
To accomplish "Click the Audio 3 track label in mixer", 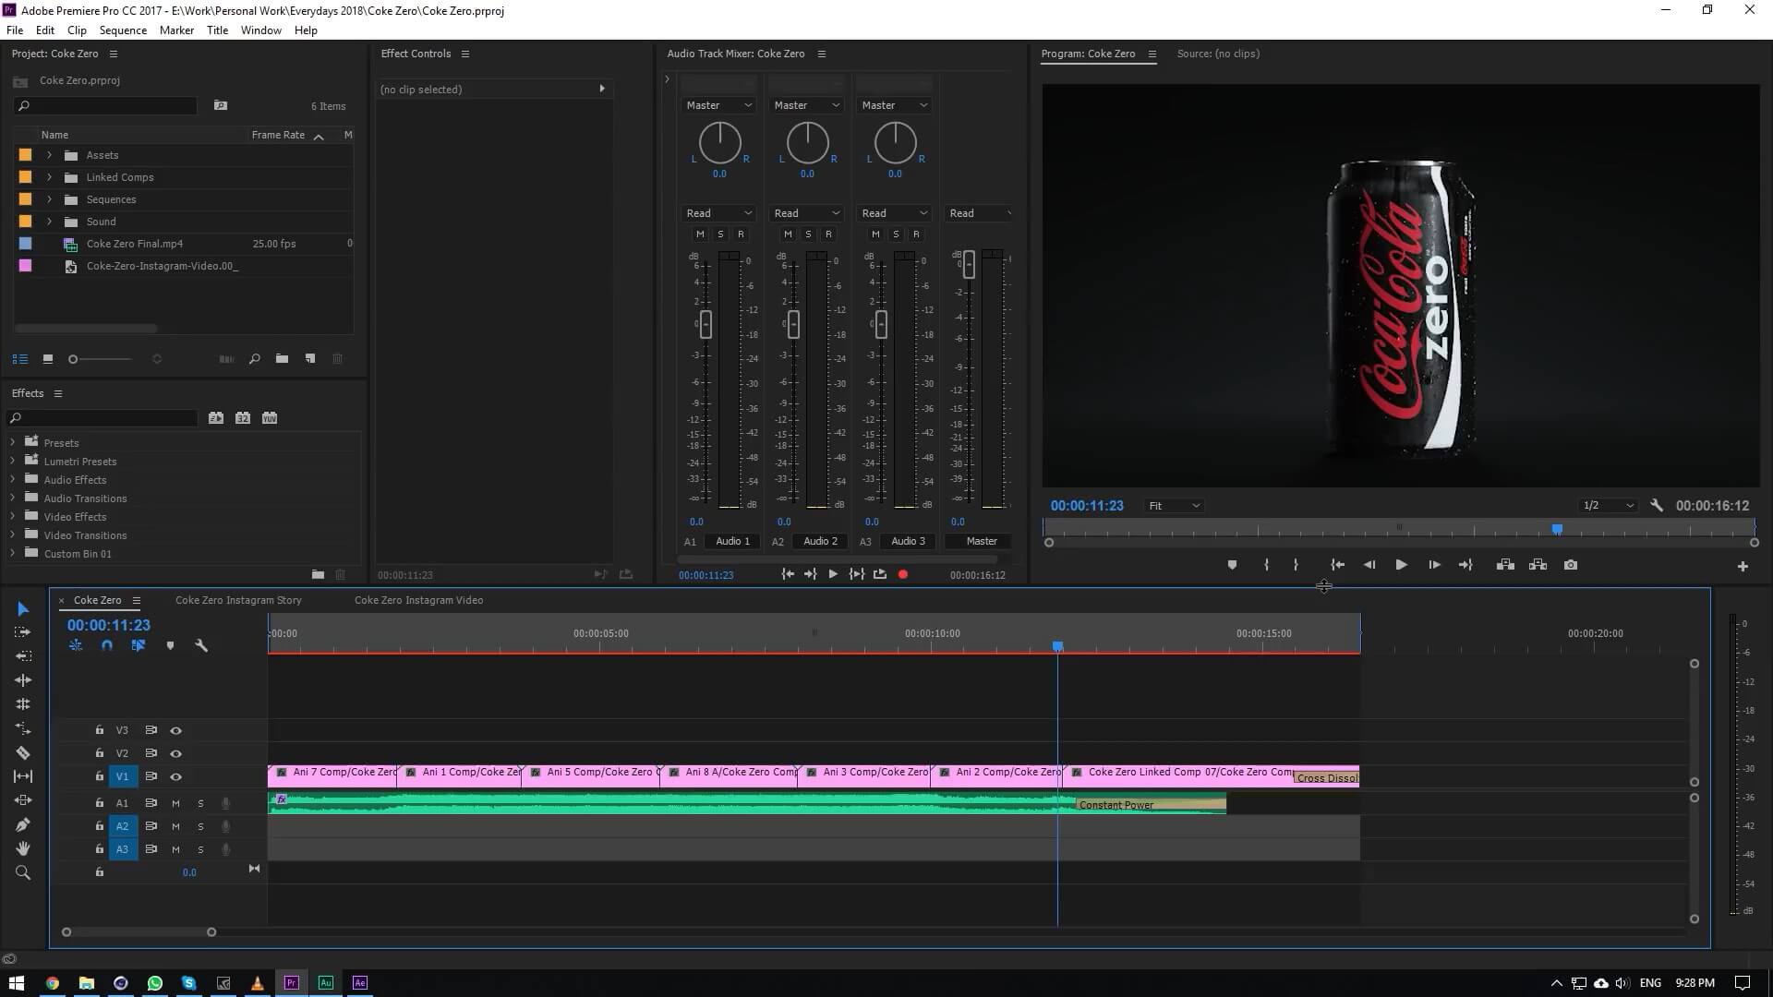I will click(x=908, y=541).
